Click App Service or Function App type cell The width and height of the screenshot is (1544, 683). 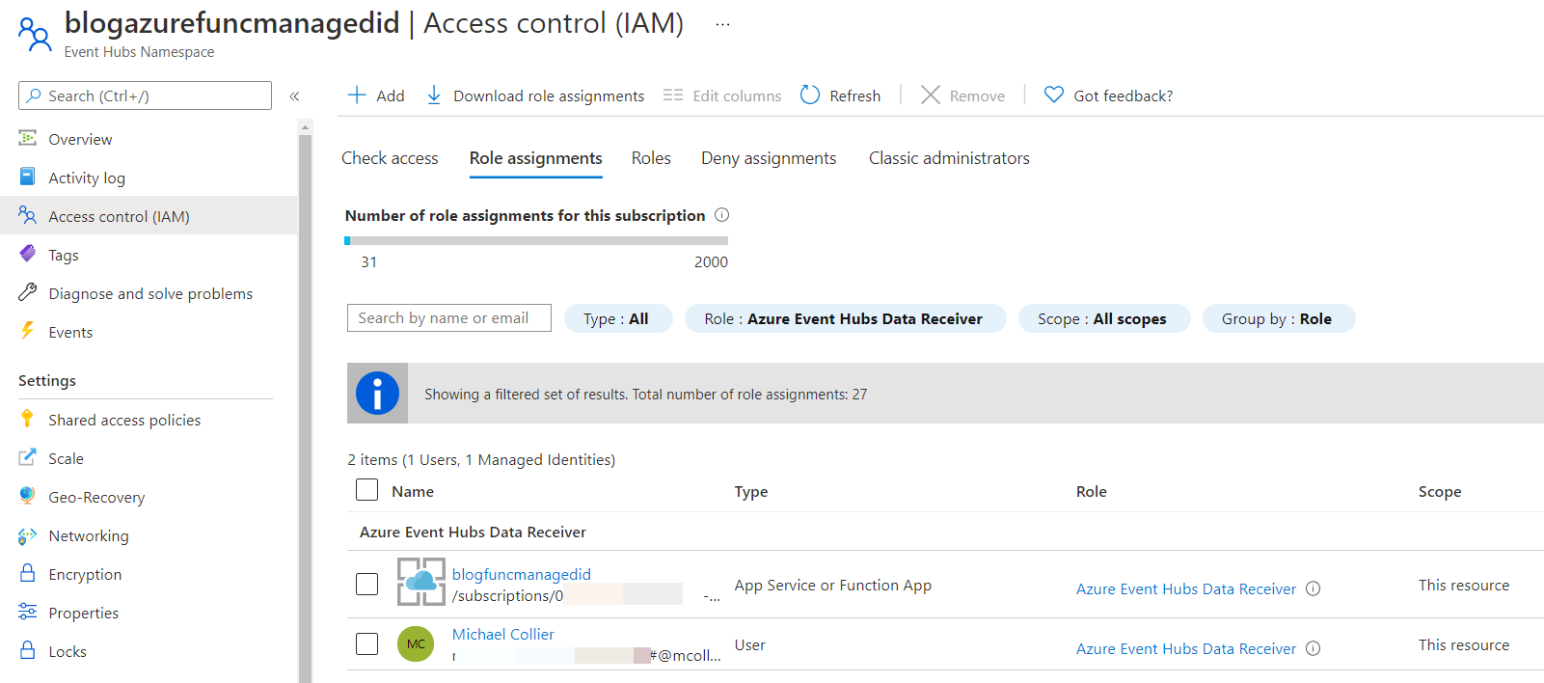point(832,585)
